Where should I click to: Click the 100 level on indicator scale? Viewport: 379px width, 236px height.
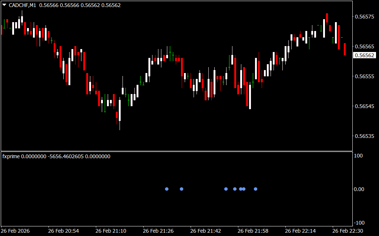(359, 156)
